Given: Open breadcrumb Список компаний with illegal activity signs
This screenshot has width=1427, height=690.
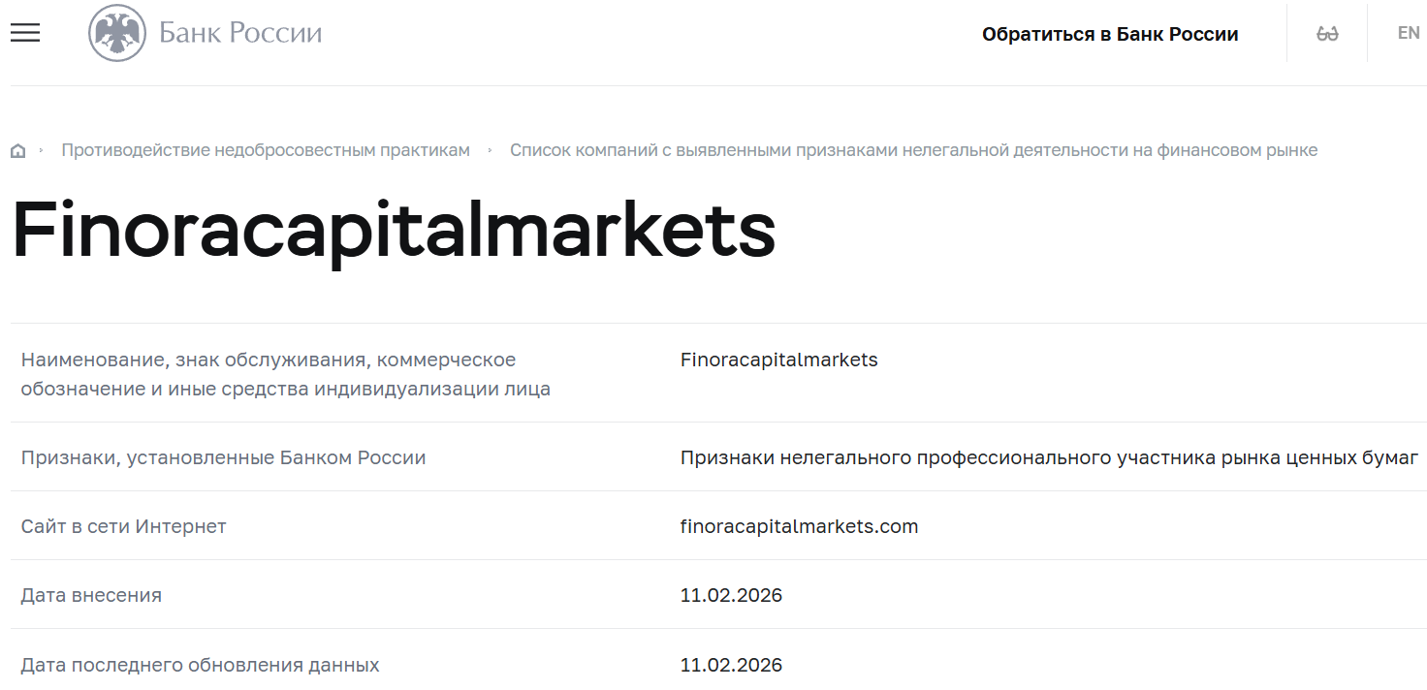Looking at the screenshot, I should coord(914,150).
